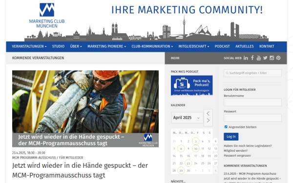Viewport: 293px width, 183px height.
Task: Focus the Passwort input field
Action: click(x=252, y=118)
